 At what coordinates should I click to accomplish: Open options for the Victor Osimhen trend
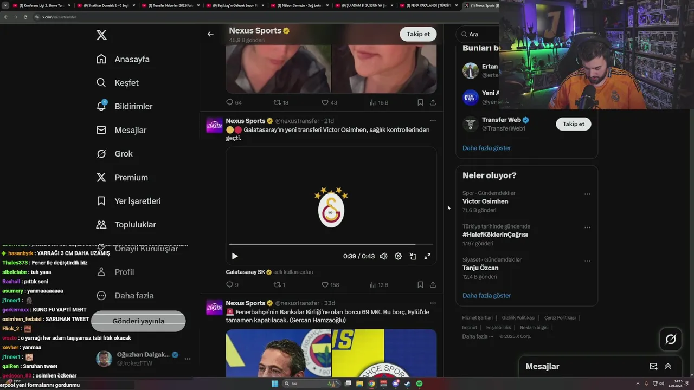pyautogui.click(x=587, y=194)
